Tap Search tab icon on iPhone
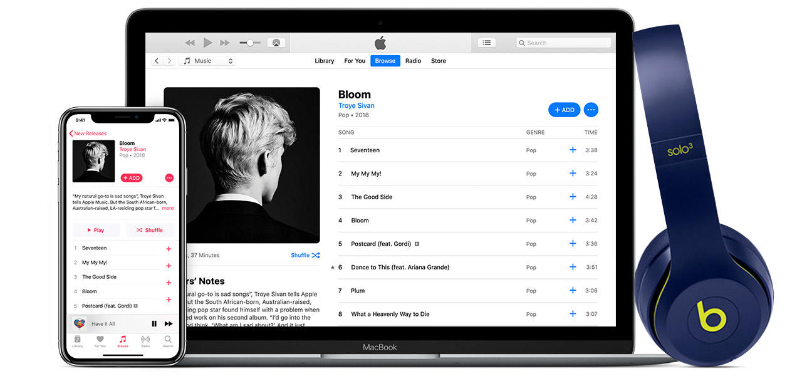Viewport: 802px width, 376px height. point(168,342)
